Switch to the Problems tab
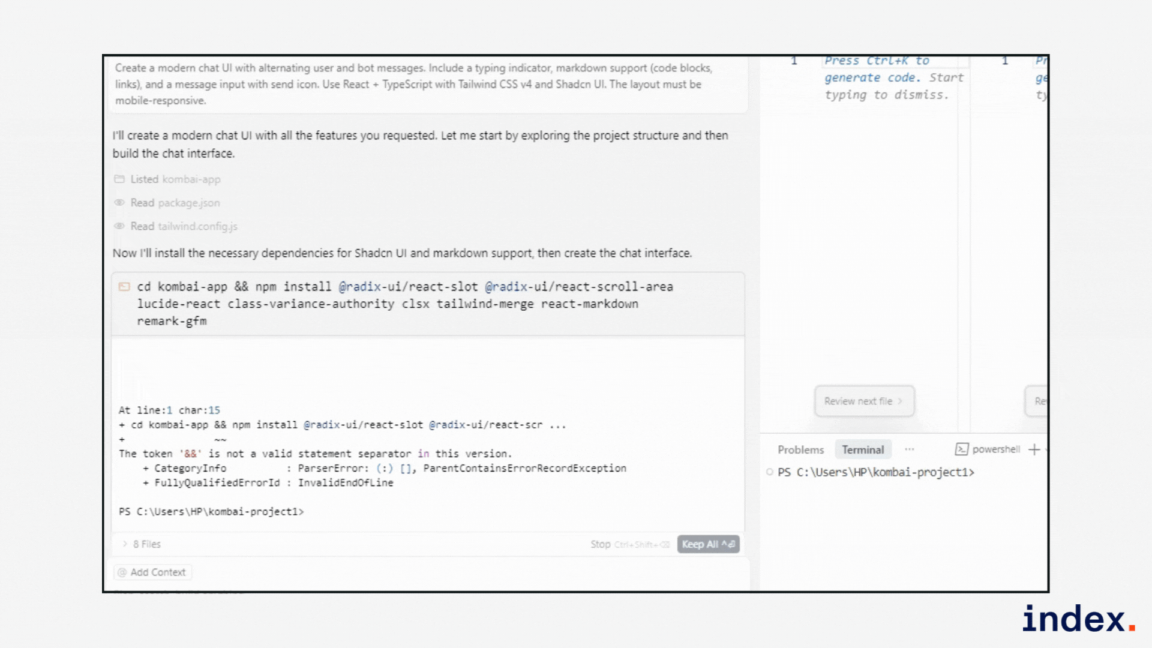1152x648 pixels. pos(800,450)
